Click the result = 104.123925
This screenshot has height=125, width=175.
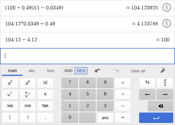coord(142,8)
